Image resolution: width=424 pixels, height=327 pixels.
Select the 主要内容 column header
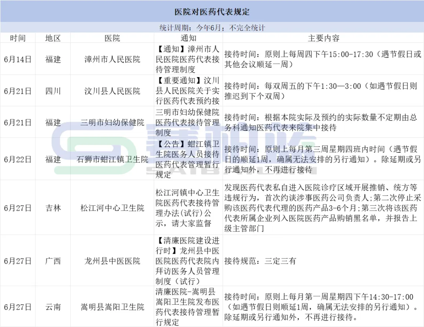pyautogui.click(x=323, y=38)
